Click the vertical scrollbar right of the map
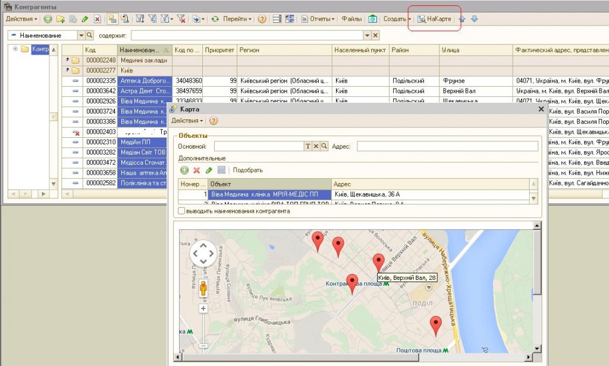Screen dimensions: 609x366 pos(537,286)
